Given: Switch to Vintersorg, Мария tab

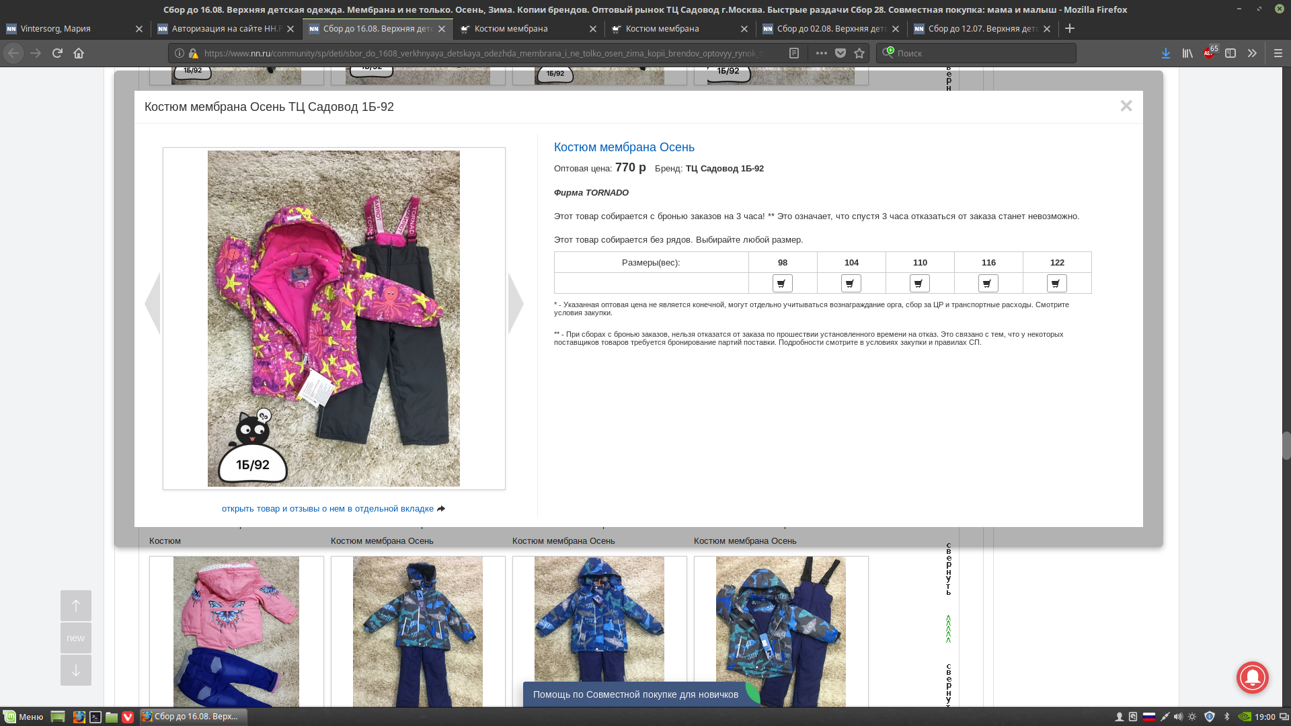Looking at the screenshot, I should pyautogui.click(x=67, y=29).
